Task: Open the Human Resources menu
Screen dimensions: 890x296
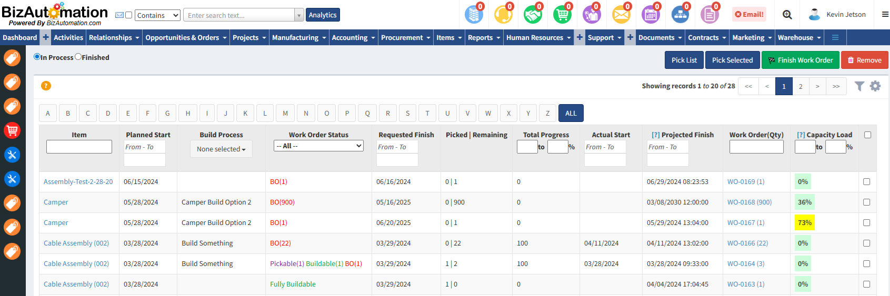Action: [x=538, y=37]
